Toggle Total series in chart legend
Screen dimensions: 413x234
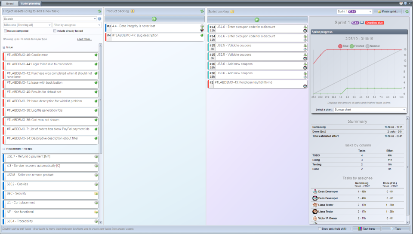(343, 46)
